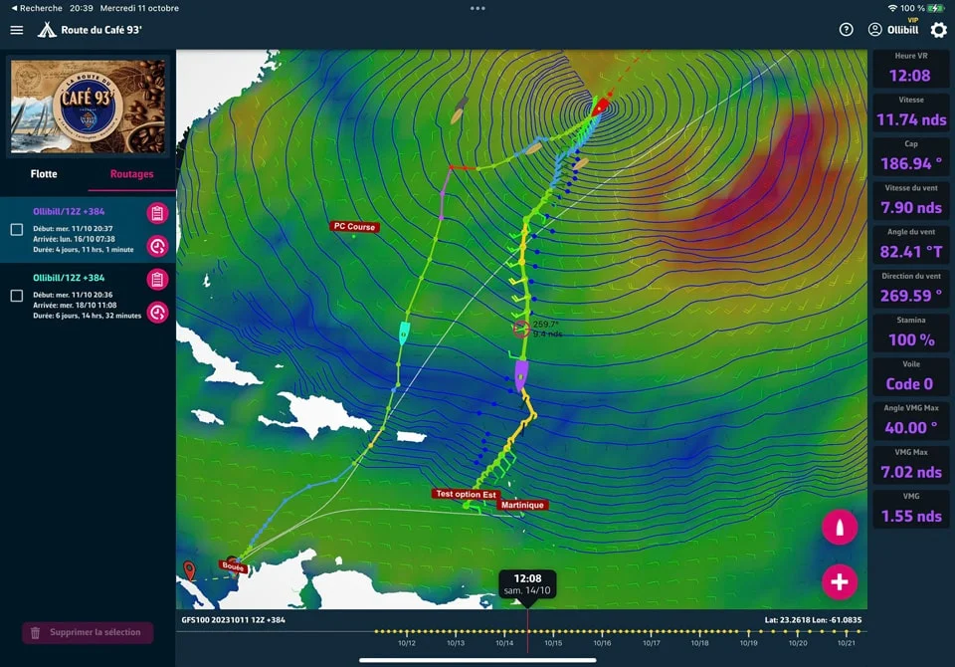Jump timeline to 10/20
This screenshot has height=667, width=955.
(798, 643)
